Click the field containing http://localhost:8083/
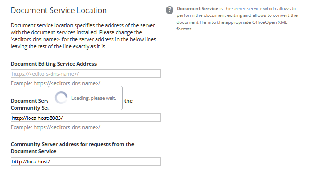The height and width of the screenshot is (169, 330). [x=86, y=118]
